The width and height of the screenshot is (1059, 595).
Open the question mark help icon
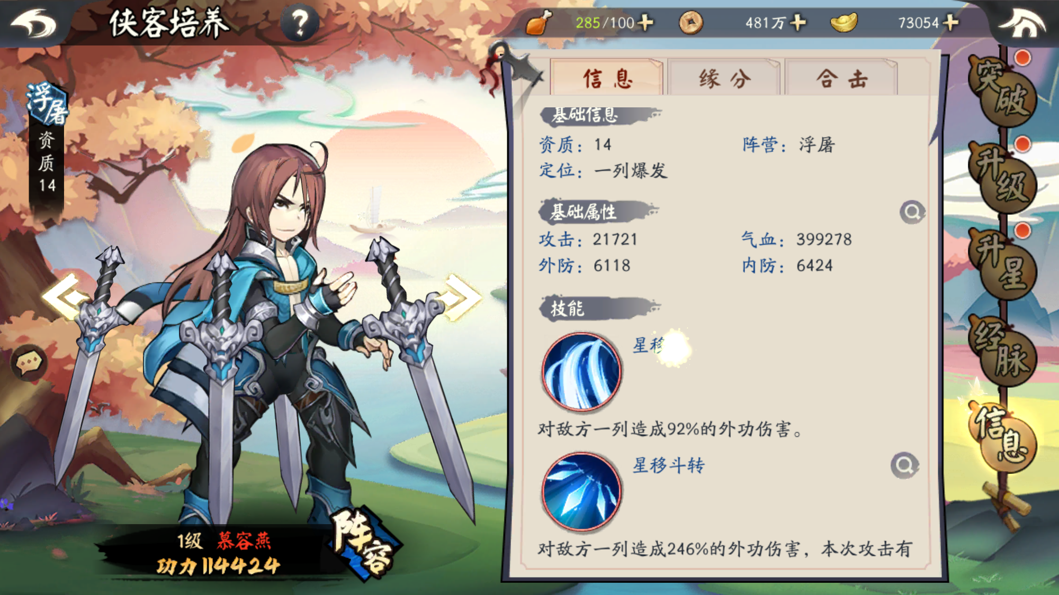pos(300,23)
